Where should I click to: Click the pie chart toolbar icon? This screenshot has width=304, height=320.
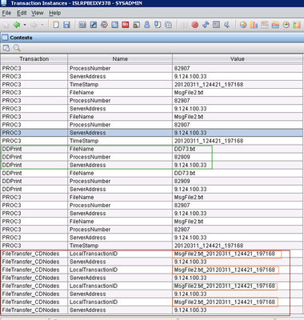243,25
